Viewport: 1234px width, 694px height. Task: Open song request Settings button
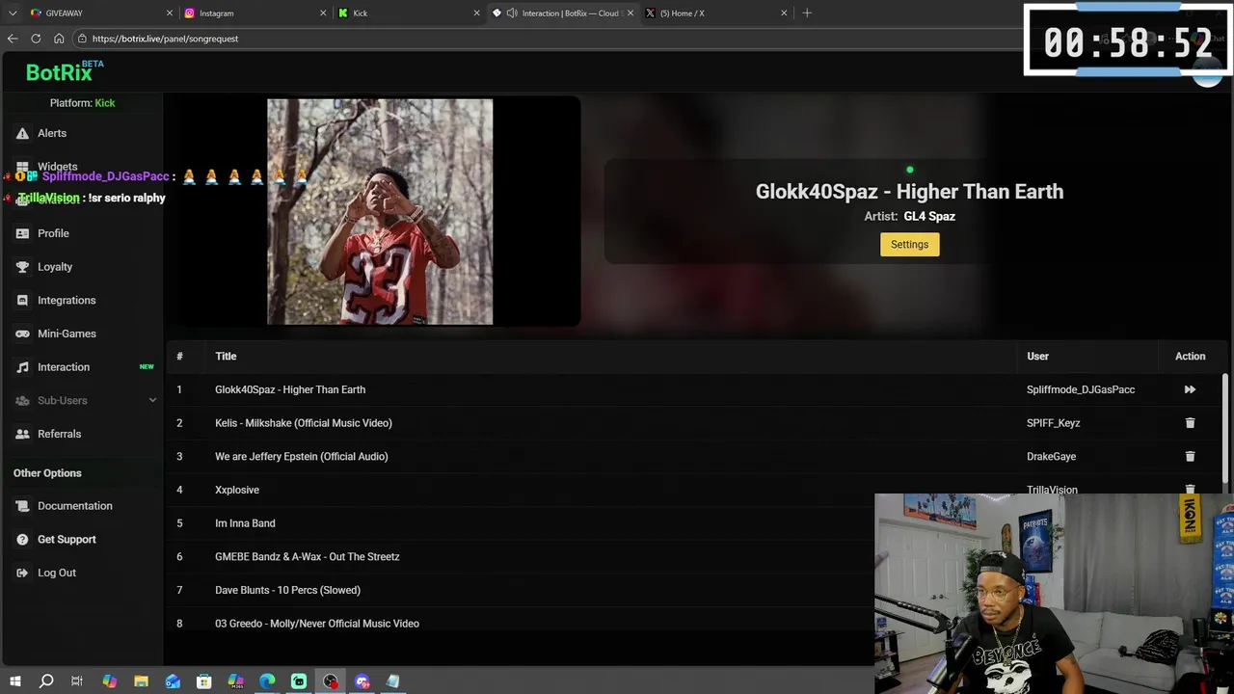(x=909, y=245)
